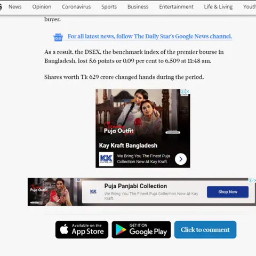This screenshot has height=256, width=256.
Task: Open the News menu item
Action: click(x=15, y=7)
